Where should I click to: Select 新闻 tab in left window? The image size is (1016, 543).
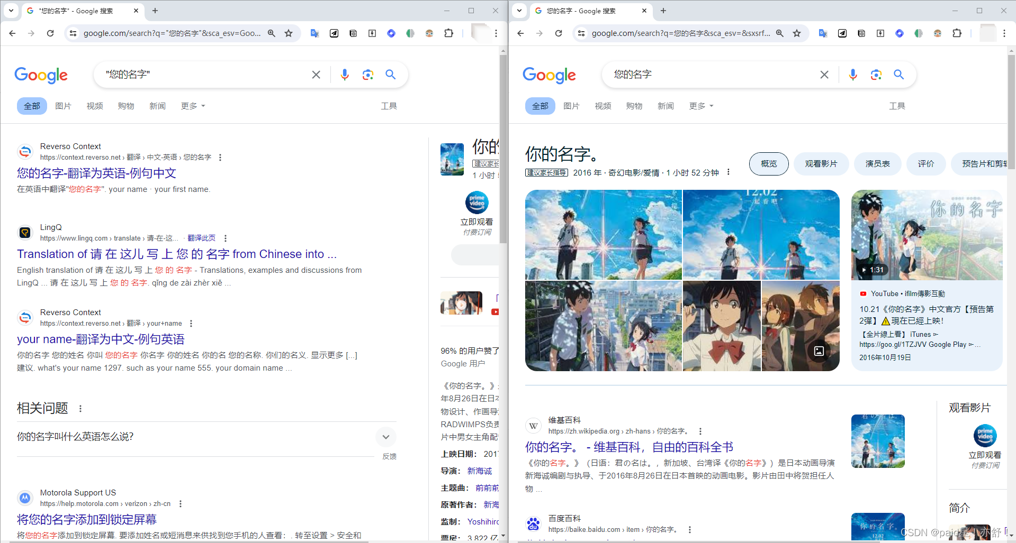coord(157,106)
